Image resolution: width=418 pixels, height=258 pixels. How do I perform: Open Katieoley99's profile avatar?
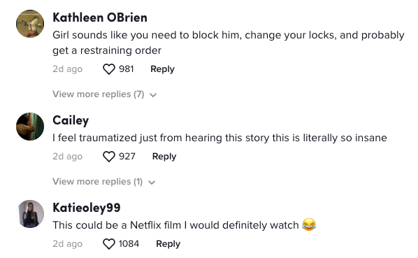(30, 214)
